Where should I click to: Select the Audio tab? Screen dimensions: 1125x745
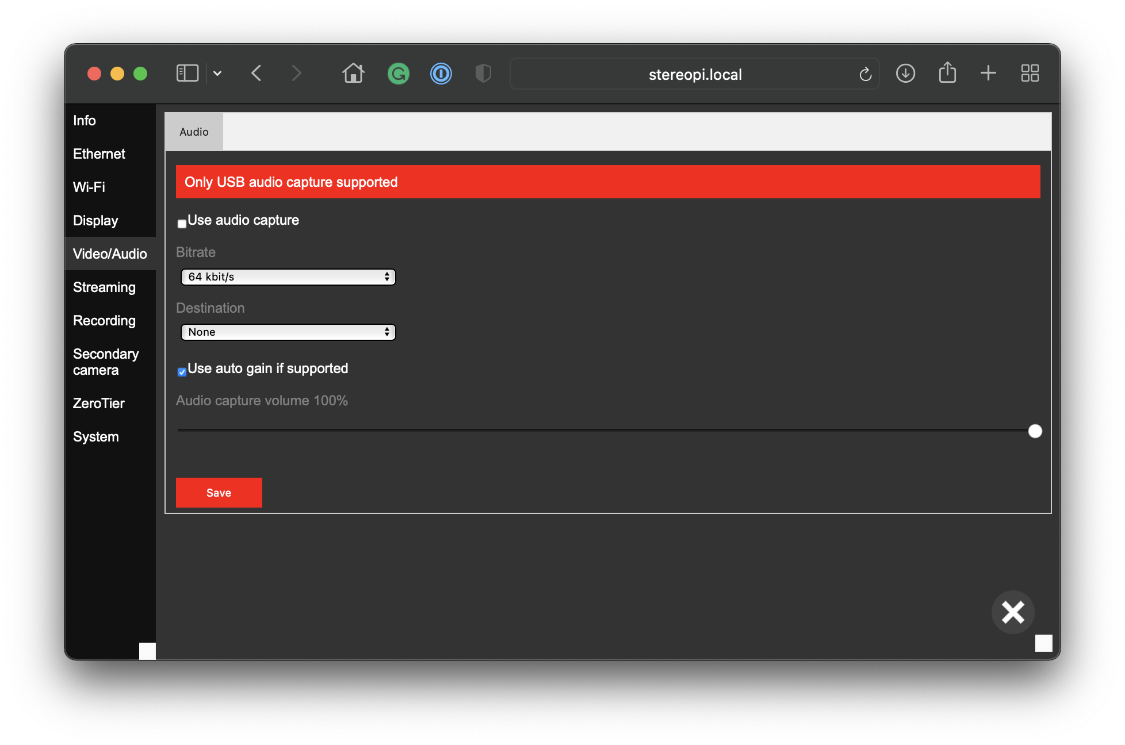[x=194, y=132]
